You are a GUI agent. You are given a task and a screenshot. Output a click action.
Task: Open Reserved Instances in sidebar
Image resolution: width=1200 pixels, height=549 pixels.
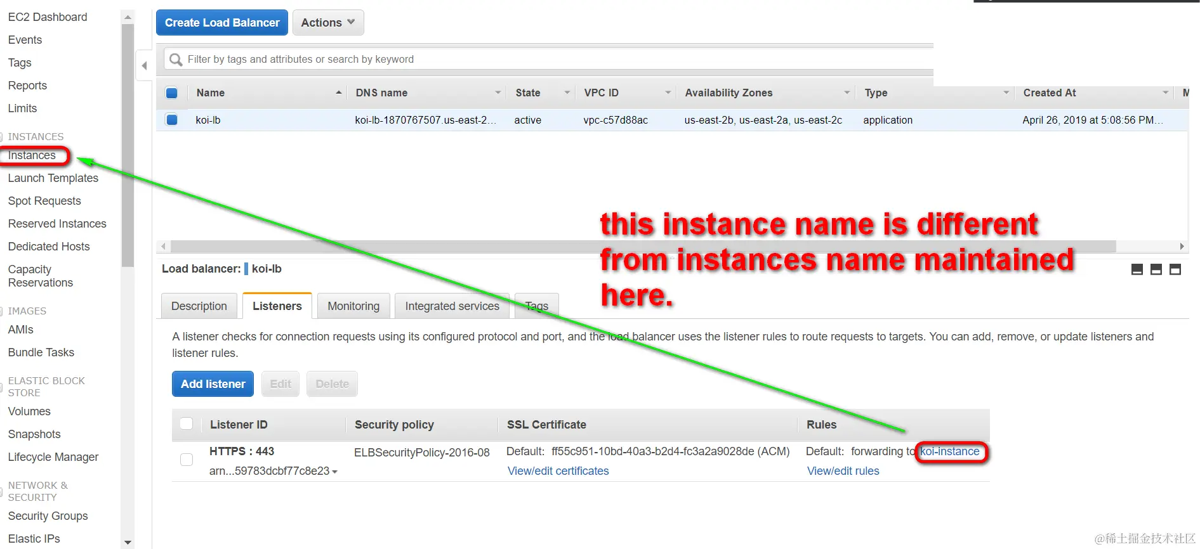tap(57, 224)
